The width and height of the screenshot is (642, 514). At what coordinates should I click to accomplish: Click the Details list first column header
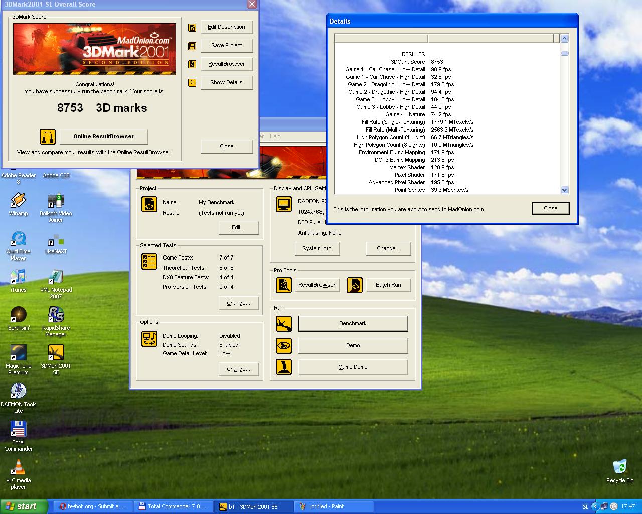[381, 39]
